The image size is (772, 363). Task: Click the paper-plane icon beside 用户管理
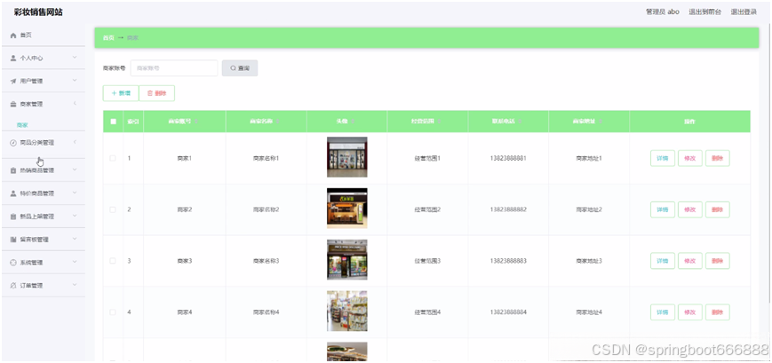13,81
